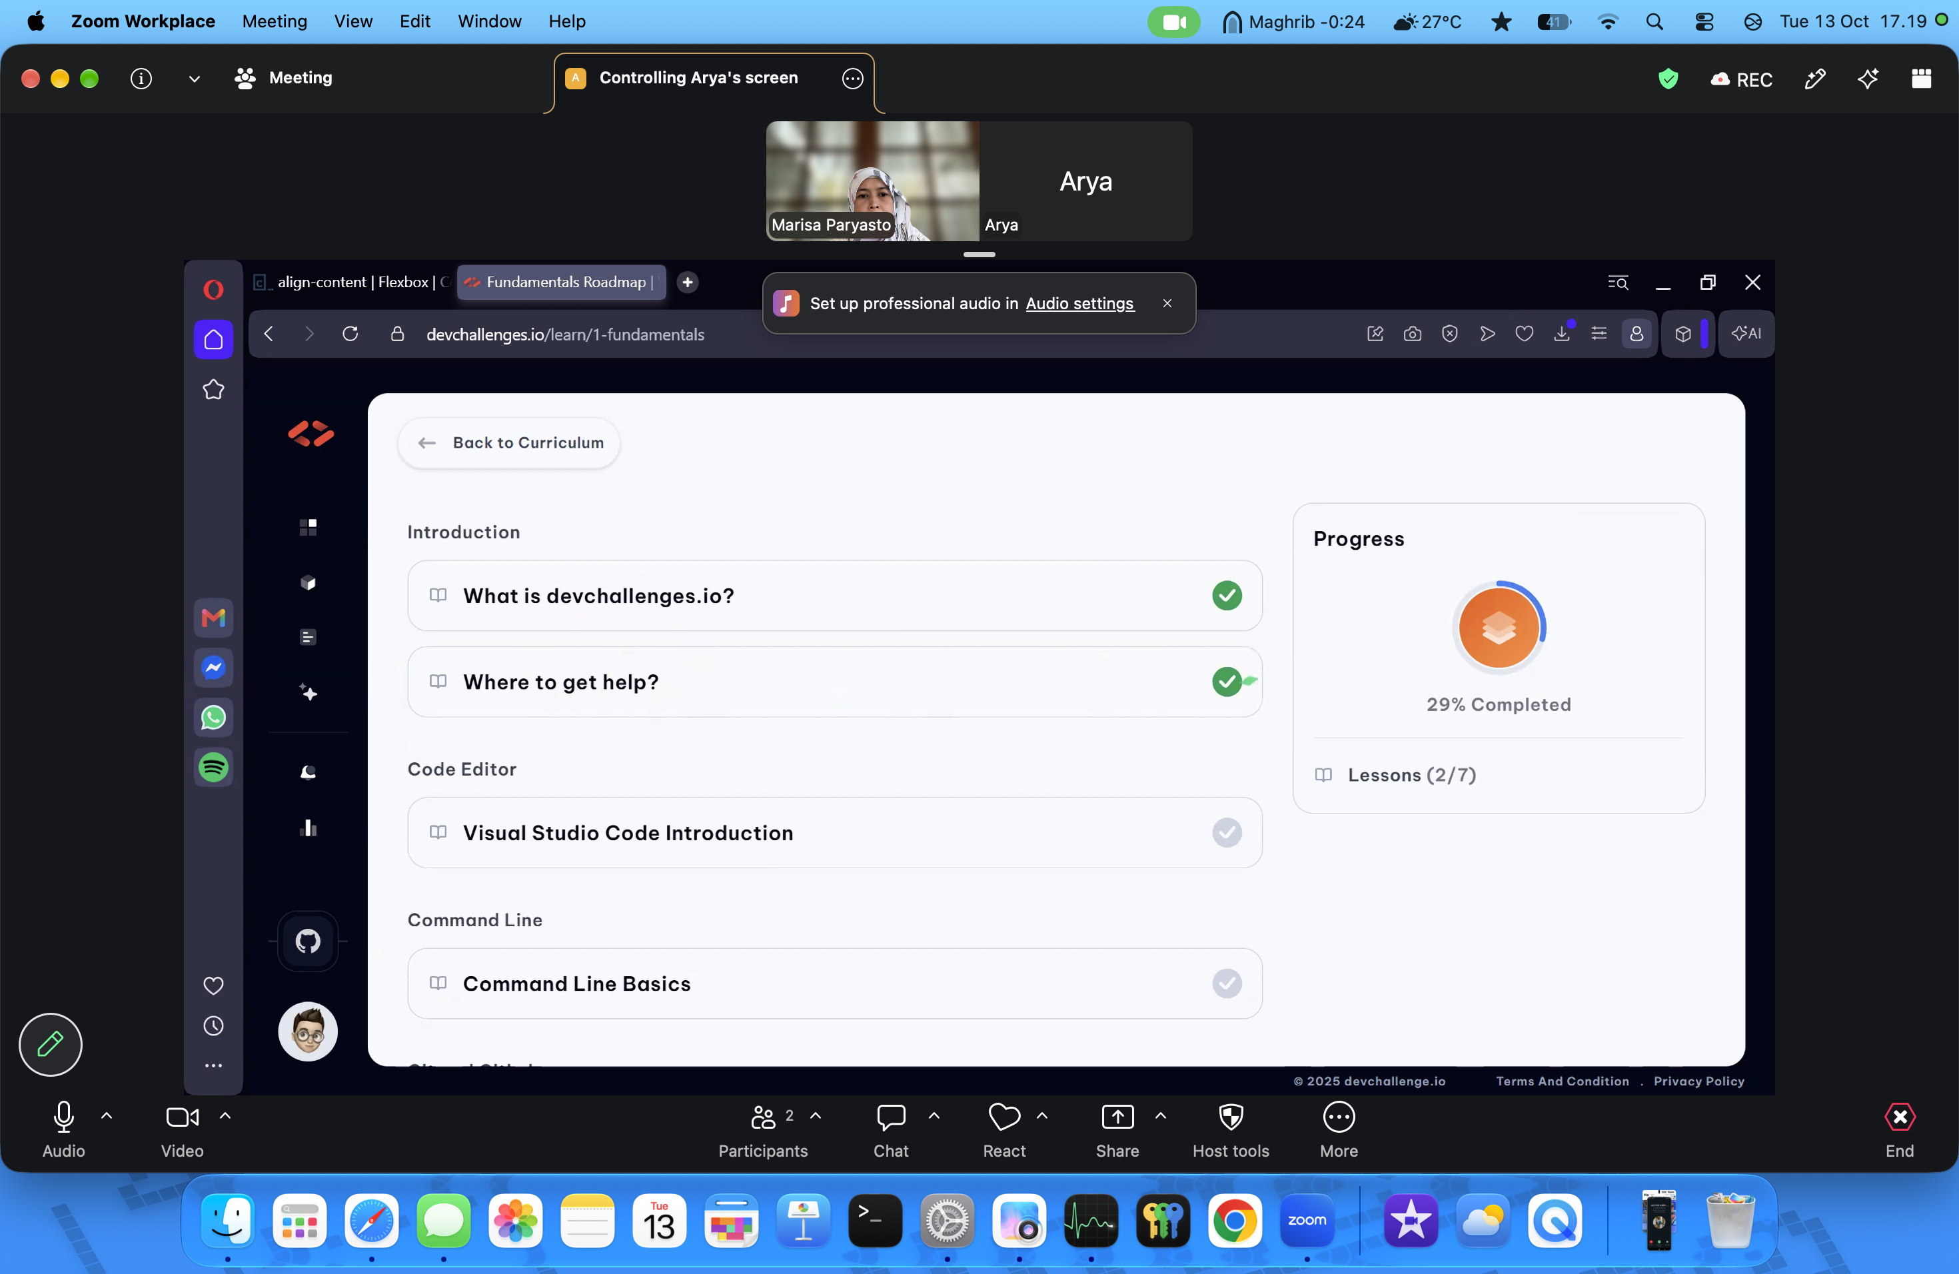Open WhatsApp in Opera sidebar
This screenshot has height=1274, width=1959.
(213, 718)
